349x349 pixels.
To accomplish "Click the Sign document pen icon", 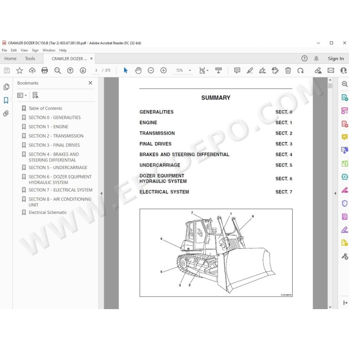I will click(x=262, y=71).
